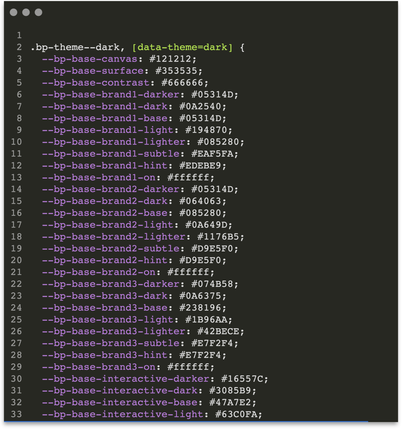This screenshot has height=429, width=402.
Task: Select the #666666 hex value
Action: pyautogui.click(x=182, y=83)
